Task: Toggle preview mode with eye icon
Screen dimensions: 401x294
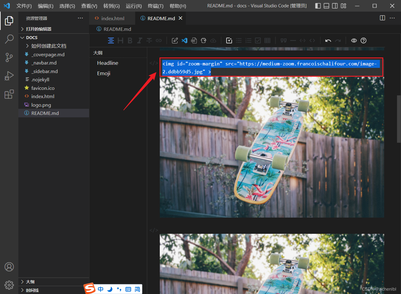Action: pyautogui.click(x=354, y=41)
